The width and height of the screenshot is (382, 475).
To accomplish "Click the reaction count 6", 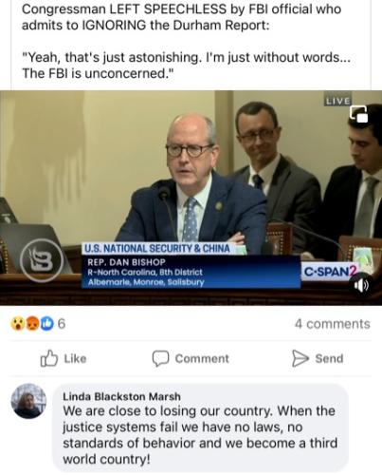I will [x=62, y=324].
